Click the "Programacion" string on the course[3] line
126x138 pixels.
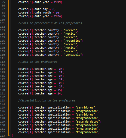87,118
